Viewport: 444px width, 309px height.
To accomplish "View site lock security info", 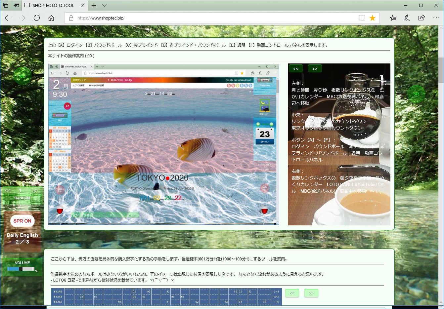I will [x=71, y=18].
